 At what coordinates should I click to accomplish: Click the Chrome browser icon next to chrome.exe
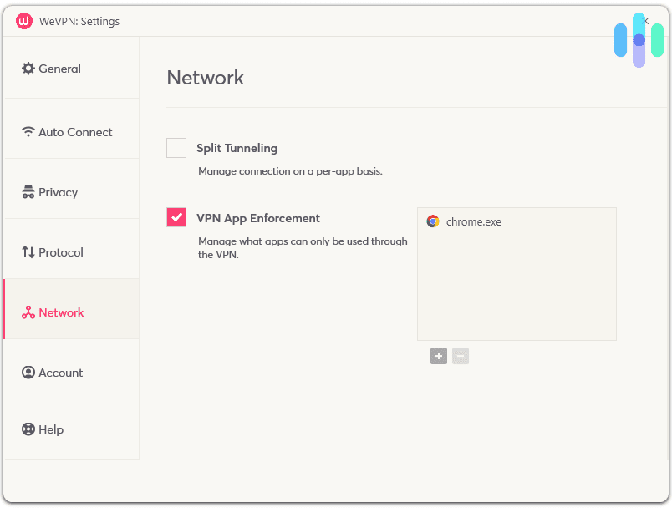click(433, 221)
